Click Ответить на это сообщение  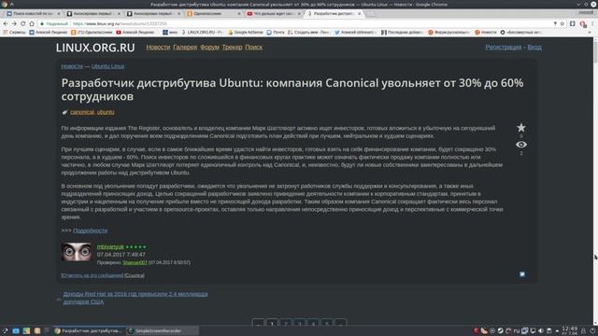92,275
